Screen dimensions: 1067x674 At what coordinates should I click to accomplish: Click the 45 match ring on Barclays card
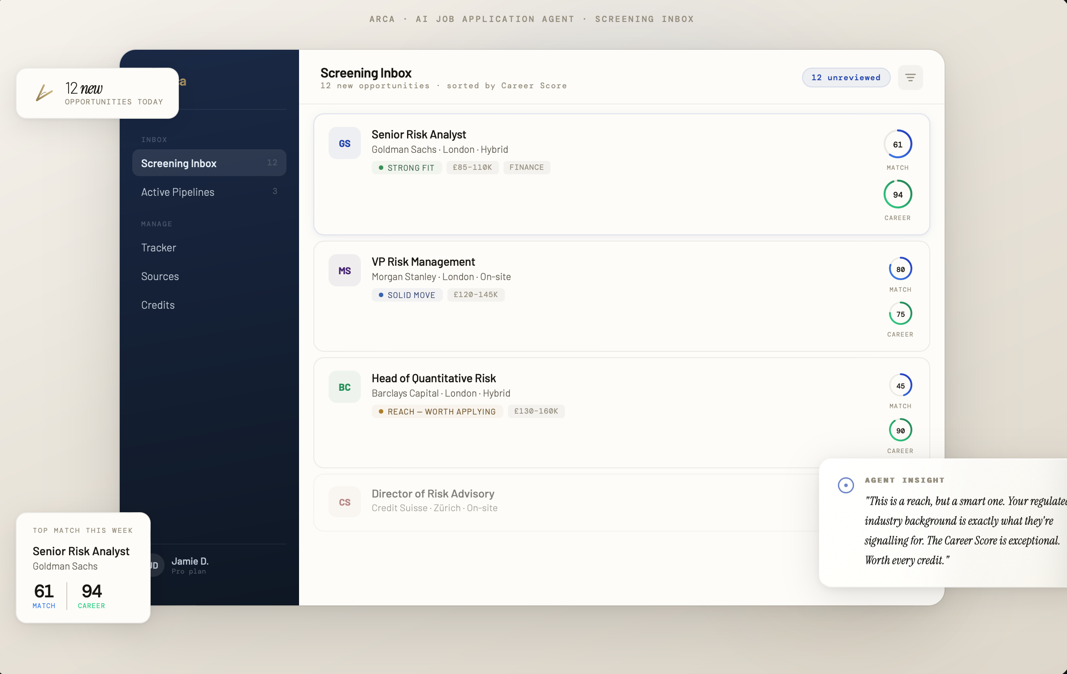pyautogui.click(x=900, y=385)
